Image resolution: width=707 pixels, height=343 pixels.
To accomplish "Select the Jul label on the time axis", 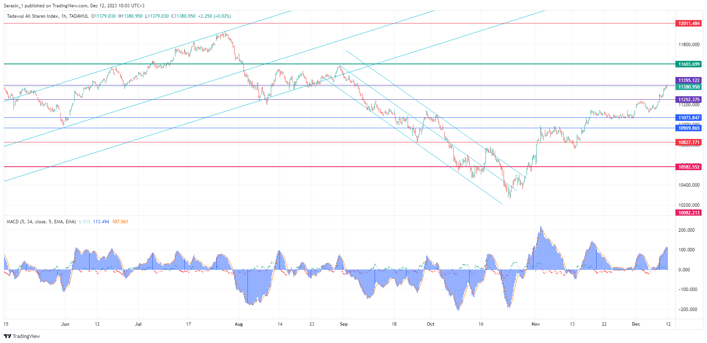I will pyautogui.click(x=138, y=324).
